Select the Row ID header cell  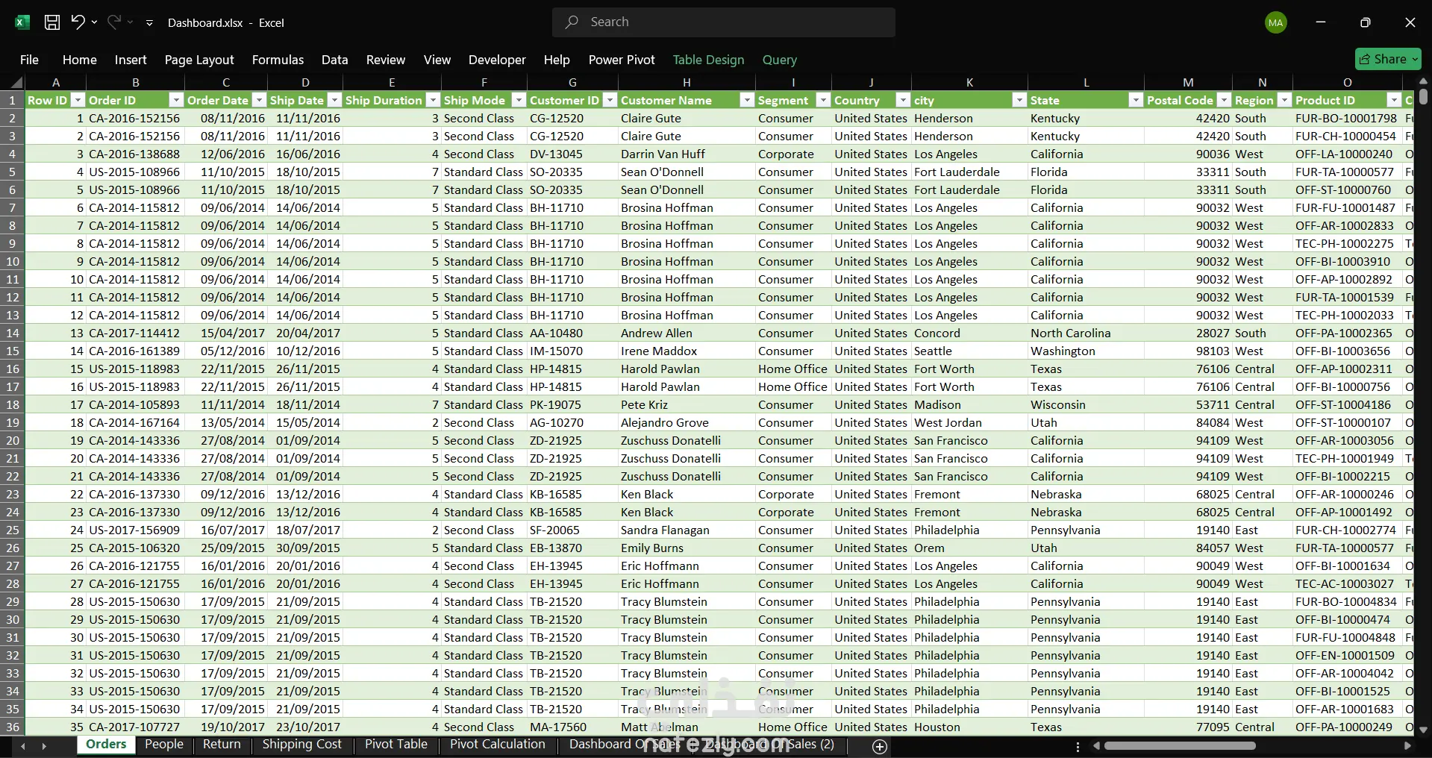(x=55, y=100)
